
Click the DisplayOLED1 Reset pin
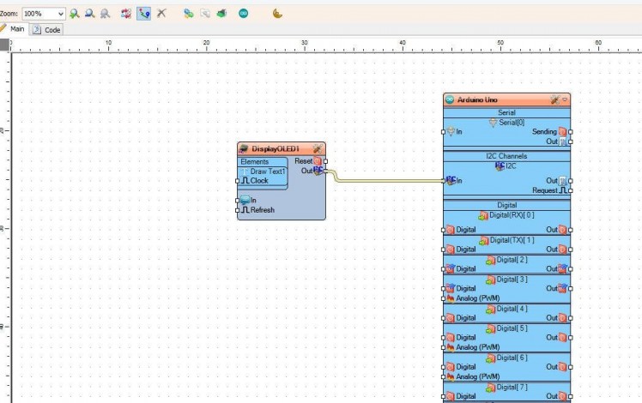[324, 161]
